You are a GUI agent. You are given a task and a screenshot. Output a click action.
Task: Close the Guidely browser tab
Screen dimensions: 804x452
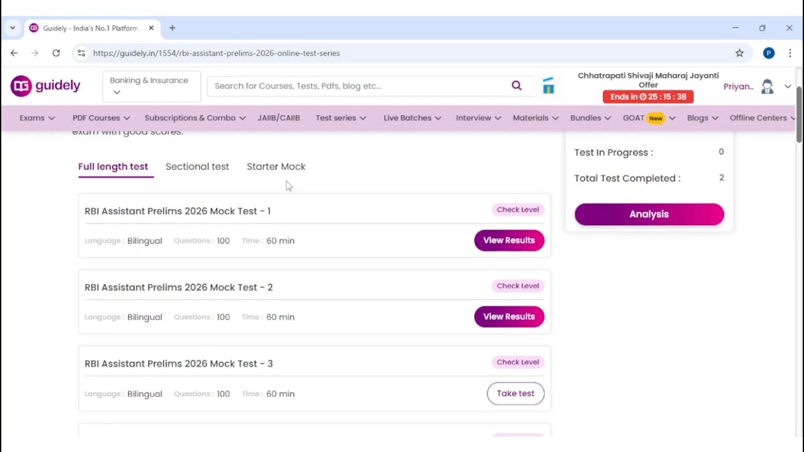click(x=151, y=28)
